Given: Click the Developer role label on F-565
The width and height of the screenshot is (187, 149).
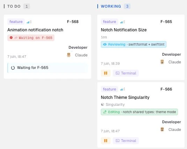Looking at the screenshot, I should point(172,54).
